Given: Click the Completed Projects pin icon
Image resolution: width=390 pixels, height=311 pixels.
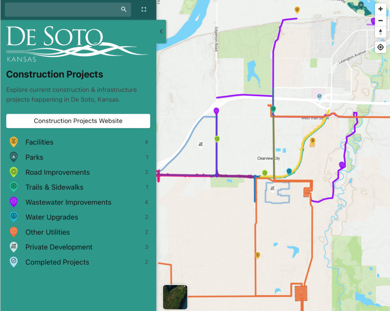Looking at the screenshot, I should (14, 262).
